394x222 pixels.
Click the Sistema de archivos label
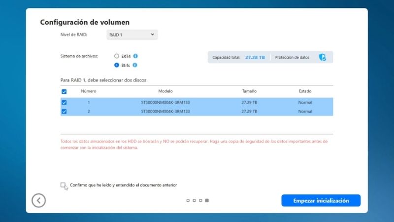coord(79,56)
